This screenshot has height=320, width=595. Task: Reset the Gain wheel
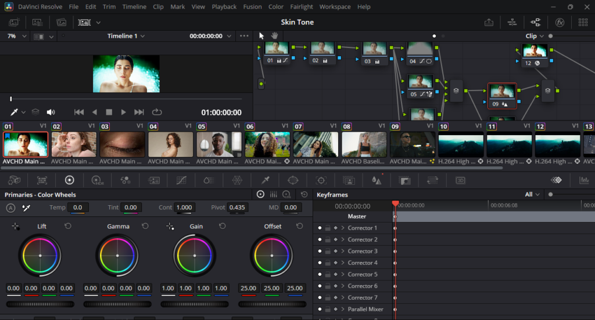pyautogui.click(x=223, y=226)
